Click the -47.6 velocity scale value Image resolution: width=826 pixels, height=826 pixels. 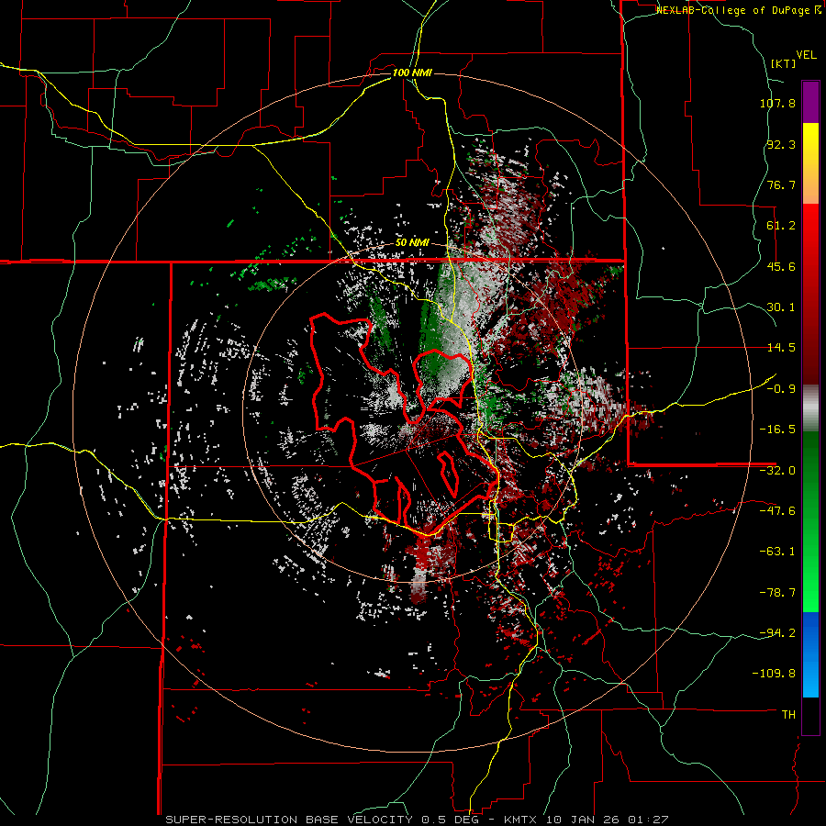coord(777,511)
